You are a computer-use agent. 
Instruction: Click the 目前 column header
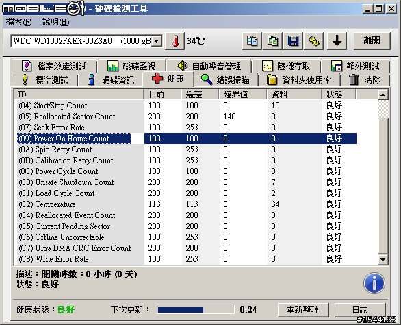(x=162, y=95)
